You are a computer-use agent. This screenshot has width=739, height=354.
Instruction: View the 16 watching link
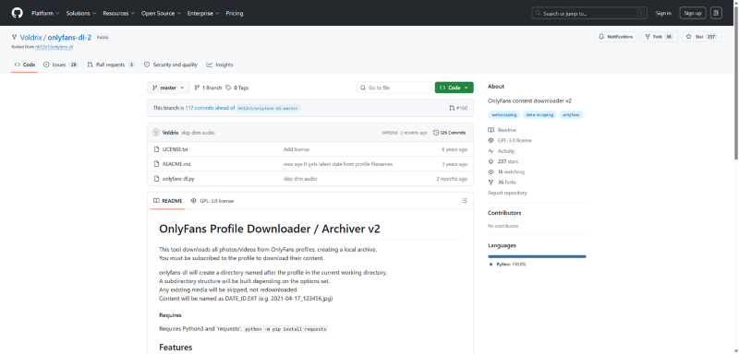pos(506,171)
